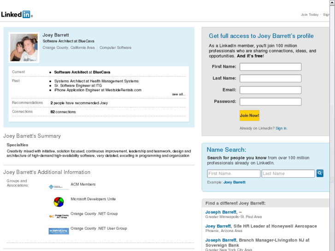Click Software Architect at BlueCava current position
Image resolution: width=335 pixels, height=251 pixels.
click(x=82, y=72)
